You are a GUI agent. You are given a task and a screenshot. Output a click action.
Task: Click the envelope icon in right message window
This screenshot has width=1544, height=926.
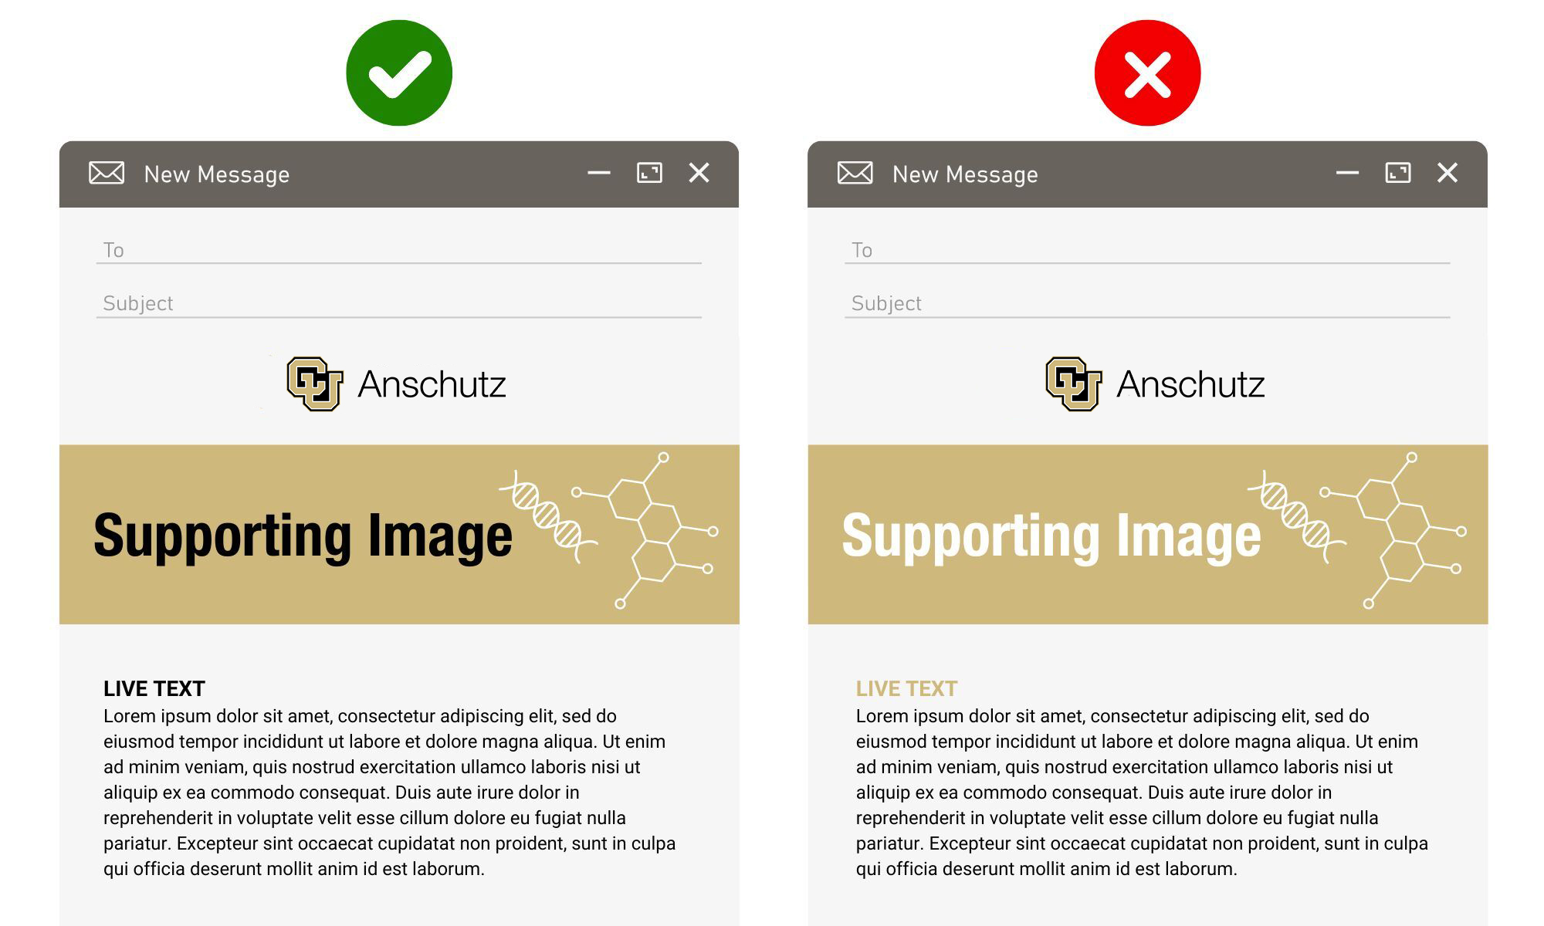pos(855,173)
